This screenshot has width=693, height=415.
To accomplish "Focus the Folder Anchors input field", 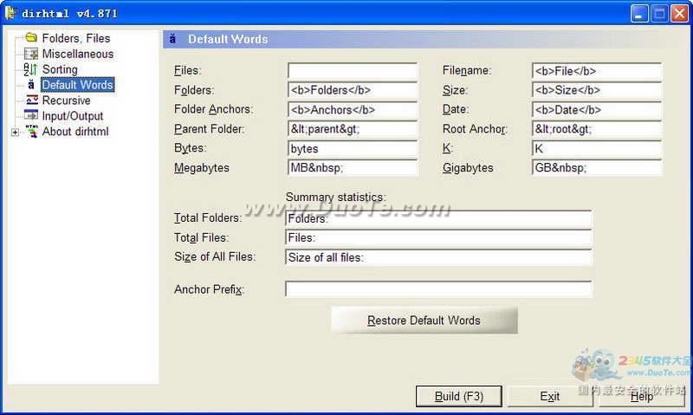I will tap(353, 110).
